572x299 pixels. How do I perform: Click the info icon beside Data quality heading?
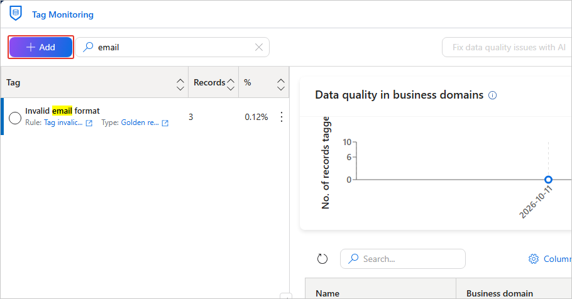tap(492, 95)
